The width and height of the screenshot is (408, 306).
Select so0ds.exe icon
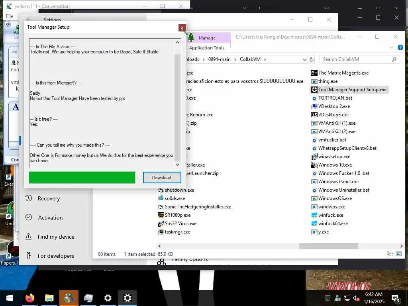pos(161,198)
